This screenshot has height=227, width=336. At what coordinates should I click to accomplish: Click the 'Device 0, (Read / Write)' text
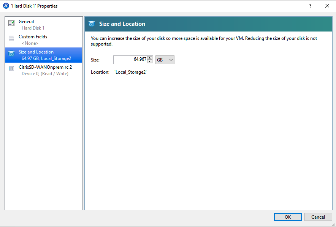(x=45, y=74)
